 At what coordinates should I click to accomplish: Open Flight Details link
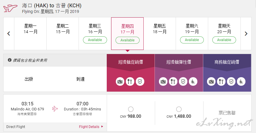click(x=89, y=127)
